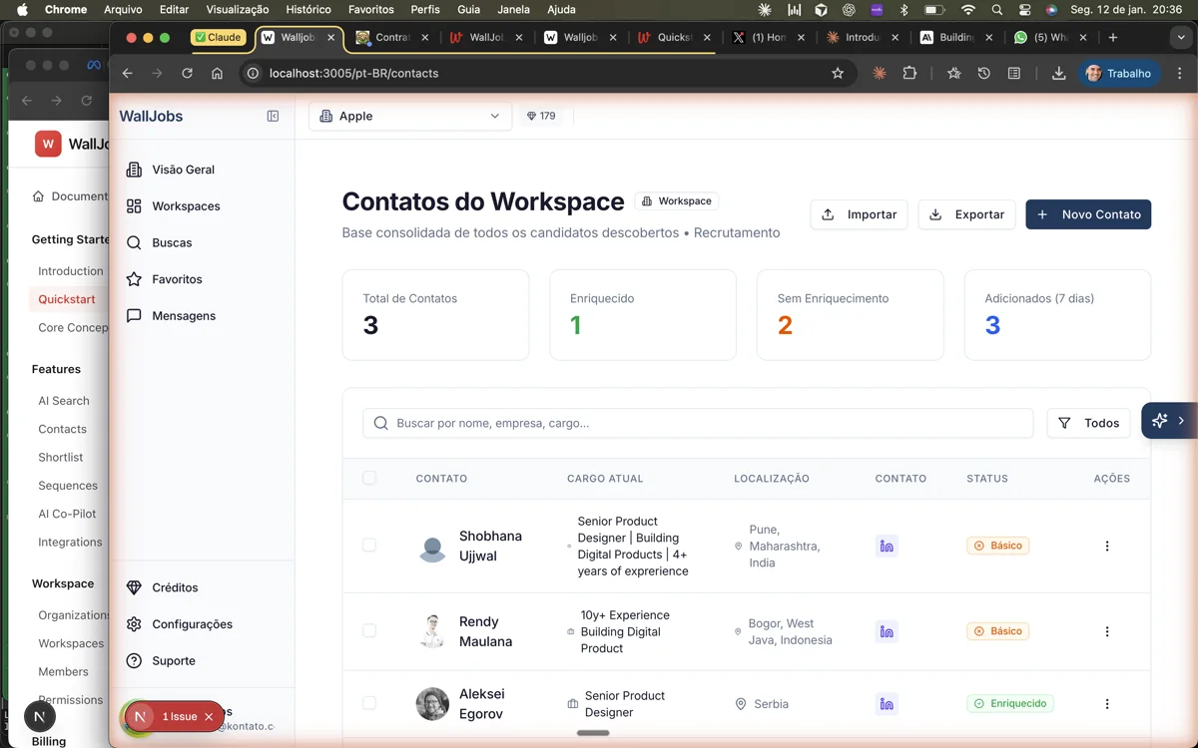Open Spotlight search from the macOS menu bar

[996, 9]
